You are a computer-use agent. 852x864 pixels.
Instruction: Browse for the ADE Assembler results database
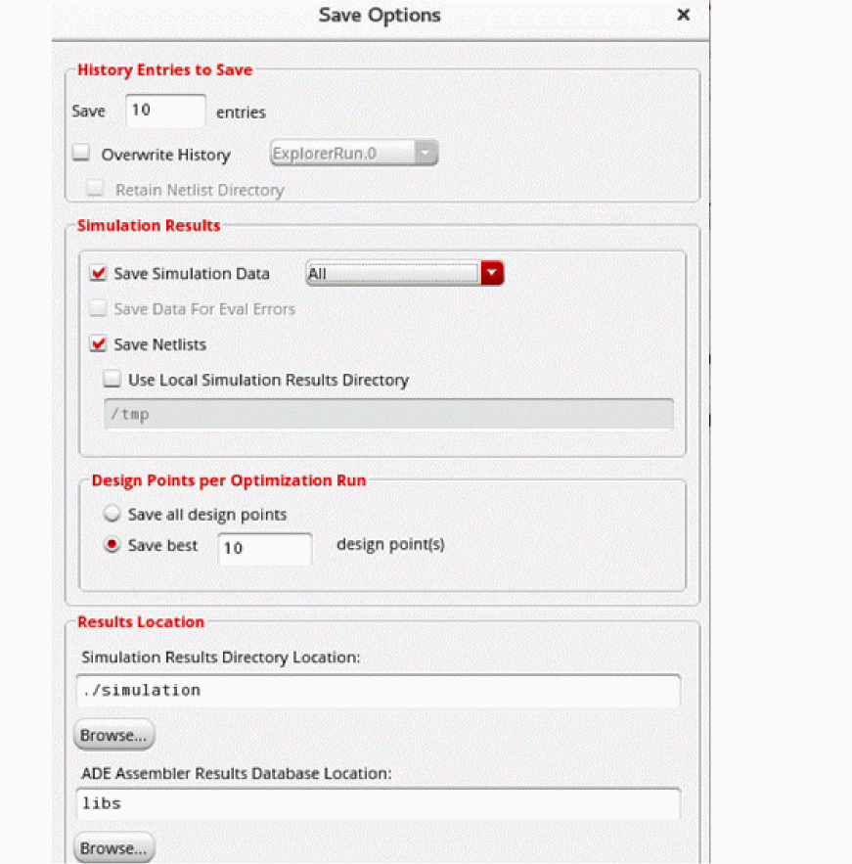[x=114, y=846]
